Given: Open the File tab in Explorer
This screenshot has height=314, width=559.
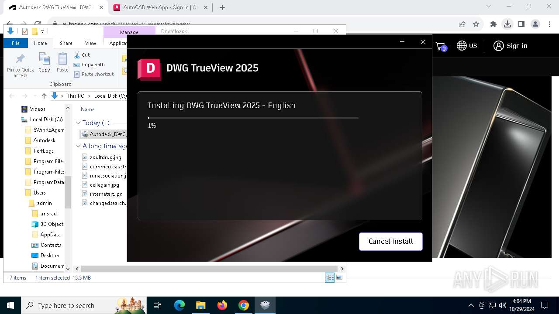Looking at the screenshot, I should (15, 43).
